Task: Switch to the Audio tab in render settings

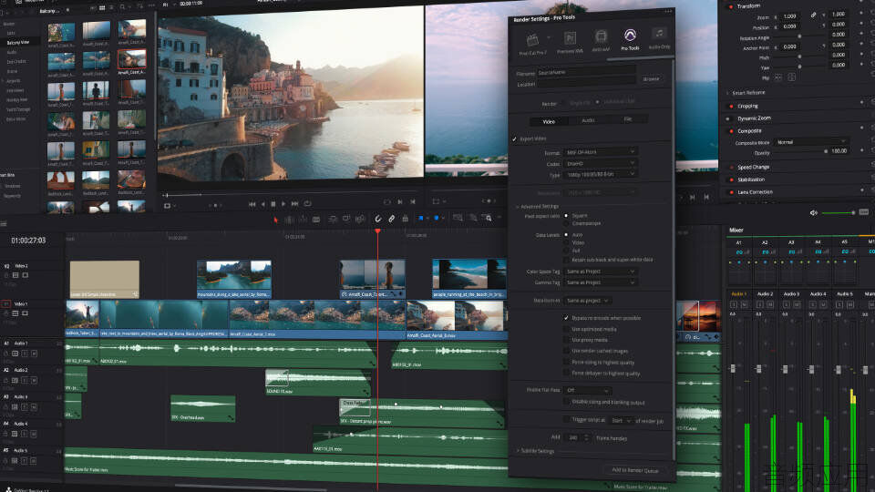Action: pos(588,120)
